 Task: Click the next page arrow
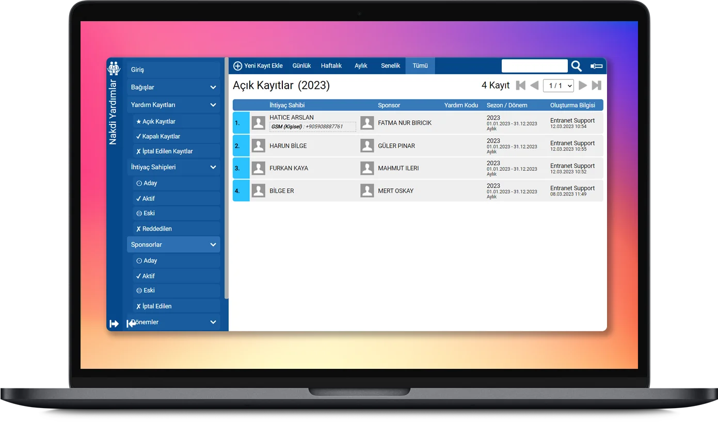point(582,86)
